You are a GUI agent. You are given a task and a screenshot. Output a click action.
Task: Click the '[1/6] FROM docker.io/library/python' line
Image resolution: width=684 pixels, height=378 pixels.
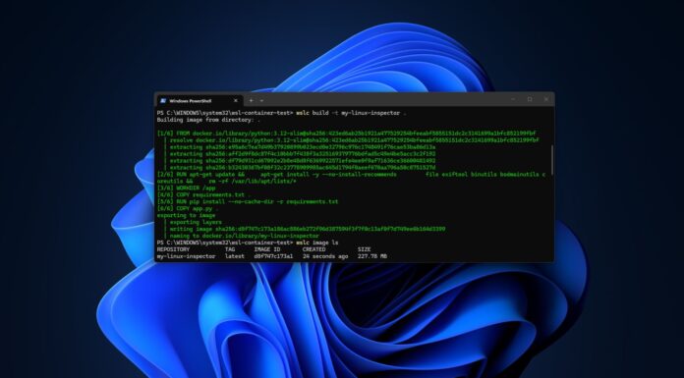tap(346, 134)
